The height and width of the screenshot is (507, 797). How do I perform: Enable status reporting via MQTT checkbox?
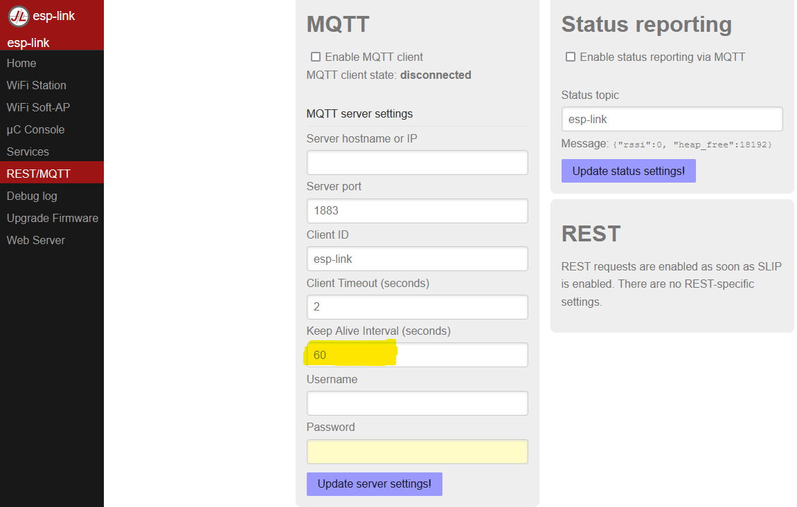coord(571,57)
